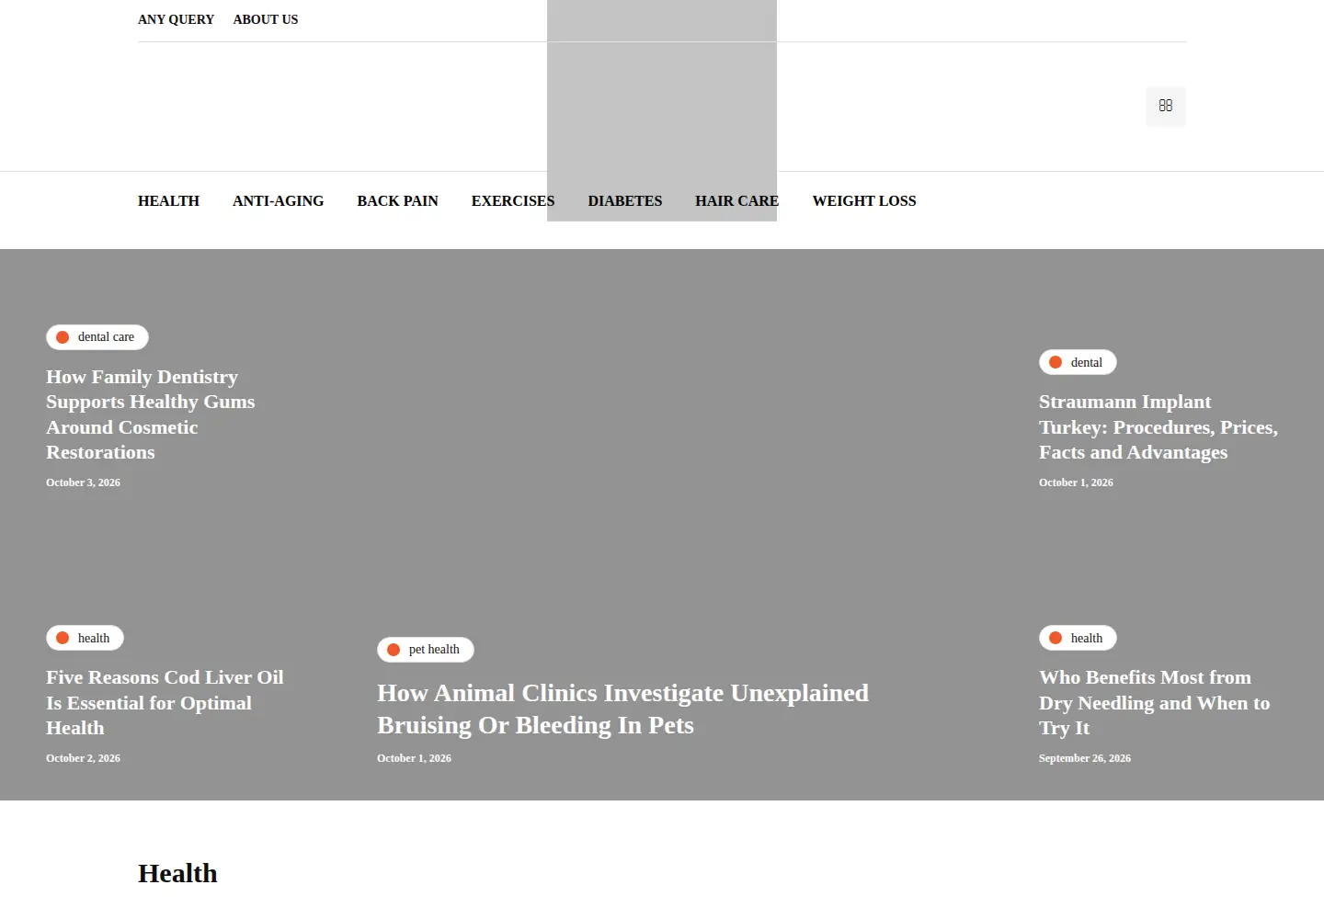Open 'Who Benefits Most from Dry Needling' article

pos(1154,703)
